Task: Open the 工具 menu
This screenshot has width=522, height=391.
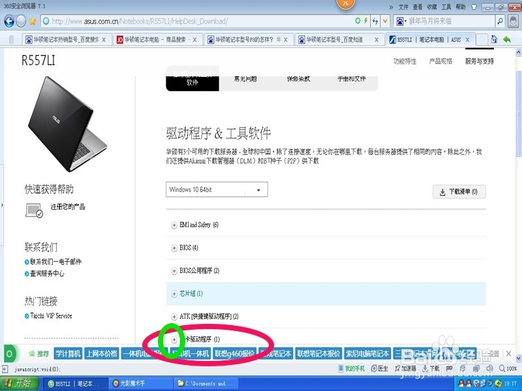Action: [x=446, y=7]
